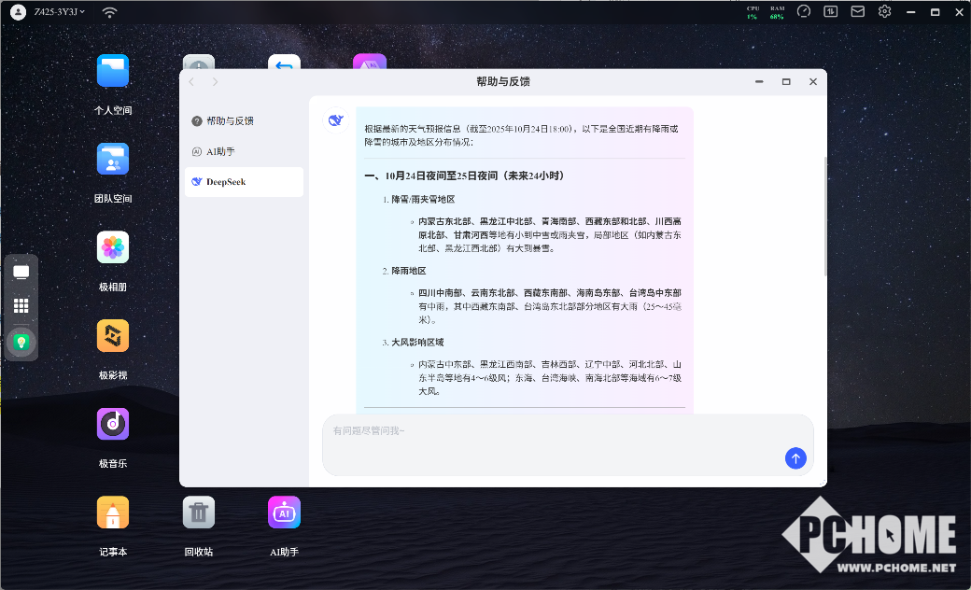This screenshot has height=590, width=971.
Task: Select 帮助与反馈 in the sidebar
Action: tap(244, 120)
